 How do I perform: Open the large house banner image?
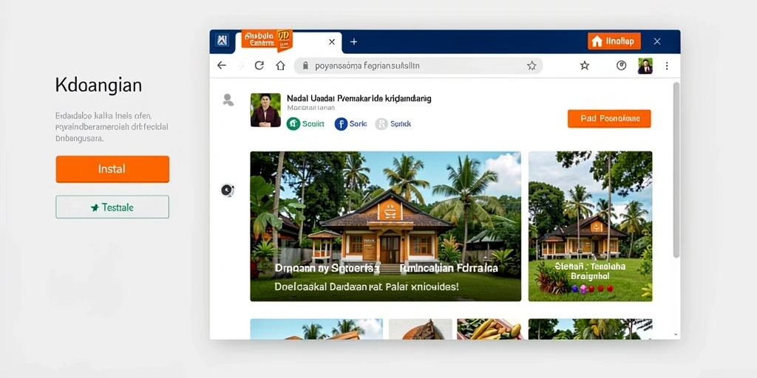pos(385,226)
